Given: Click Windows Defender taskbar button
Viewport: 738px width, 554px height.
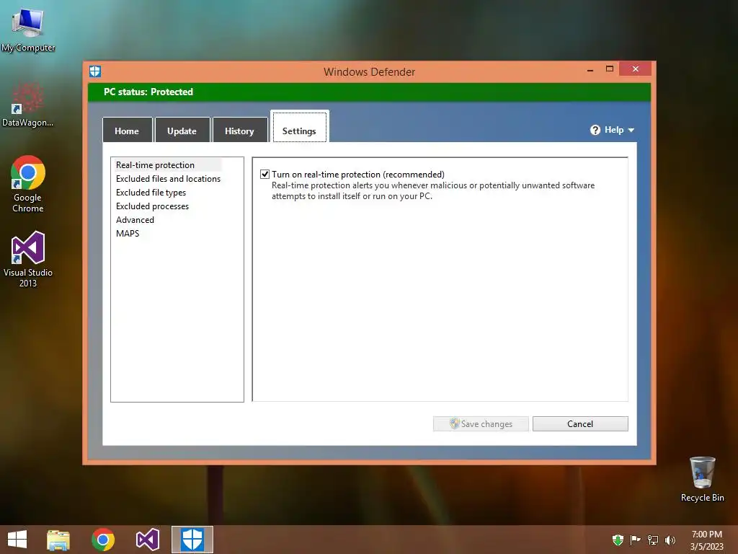Looking at the screenshot, I should click(x=192, y=540).
